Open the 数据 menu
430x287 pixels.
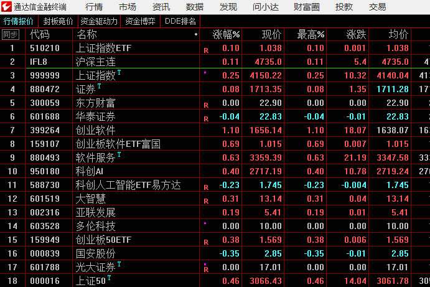[195, 7]
